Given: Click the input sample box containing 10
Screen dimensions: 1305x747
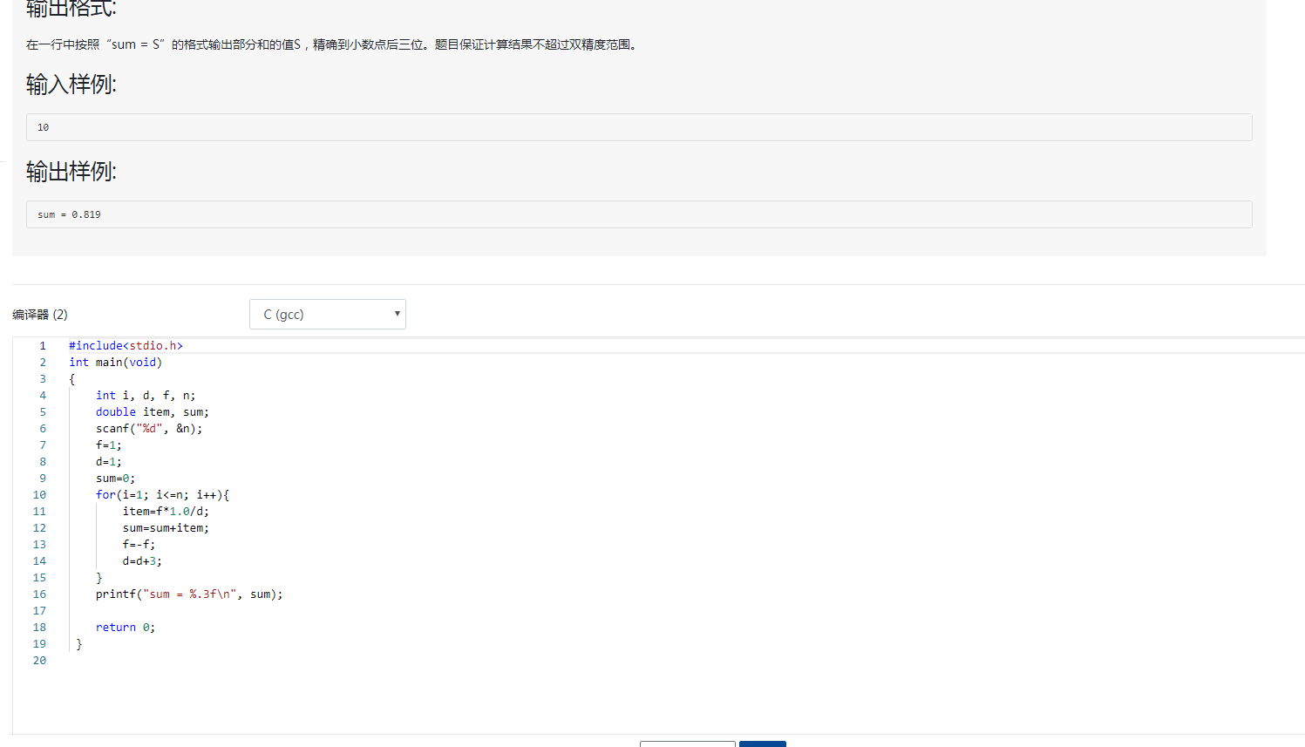Looking at the screenshot, I should click(x=639, y=127).
